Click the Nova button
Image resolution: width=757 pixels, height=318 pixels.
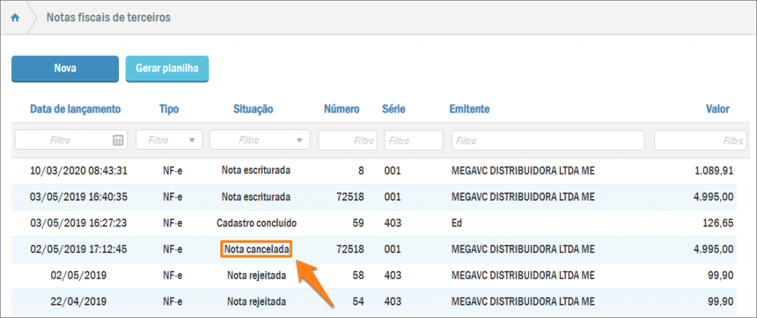click(65, 69)
